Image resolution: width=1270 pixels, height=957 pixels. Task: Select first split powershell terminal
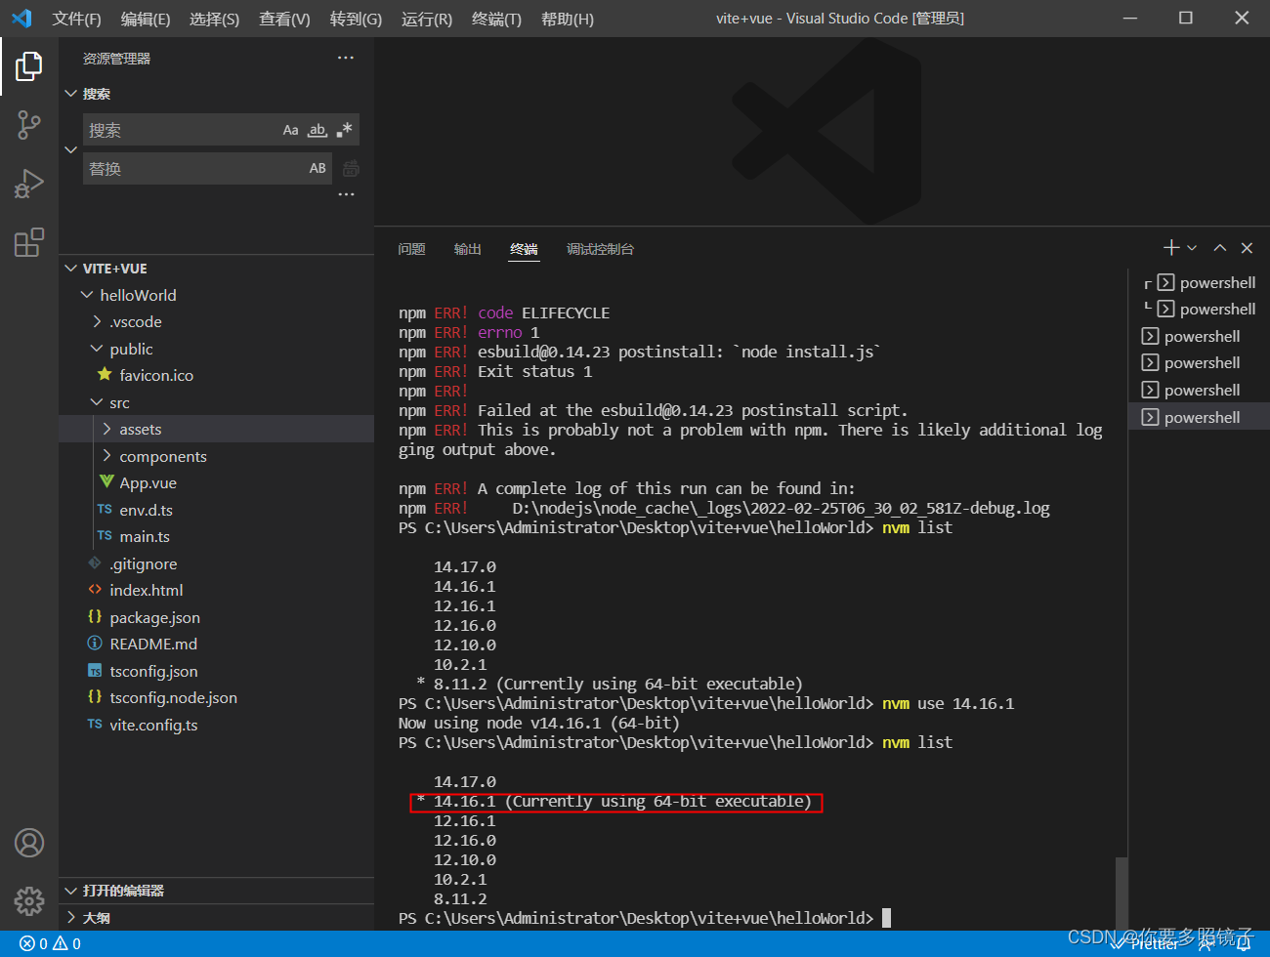(1199, 282)
